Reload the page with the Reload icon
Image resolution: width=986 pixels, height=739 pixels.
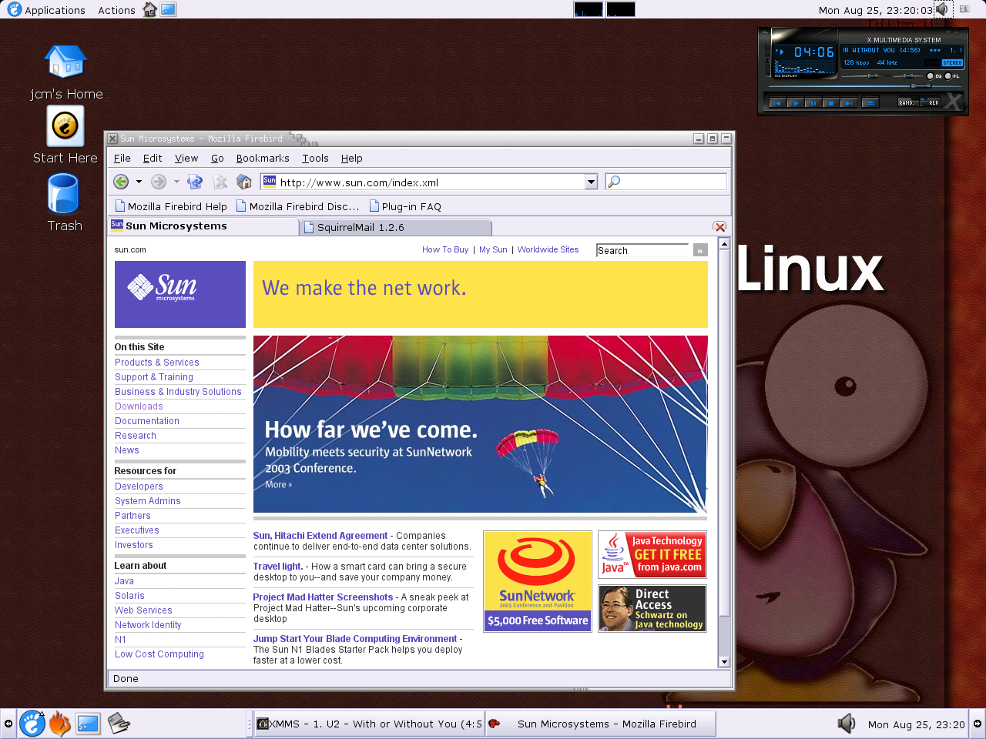pos(195,182)
